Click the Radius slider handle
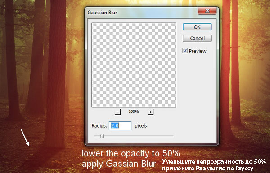 [102, 136]
